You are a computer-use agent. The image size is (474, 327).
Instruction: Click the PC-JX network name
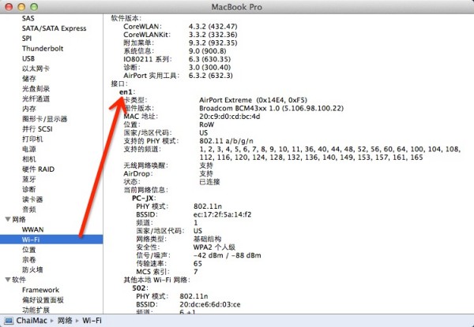[143, 198]
